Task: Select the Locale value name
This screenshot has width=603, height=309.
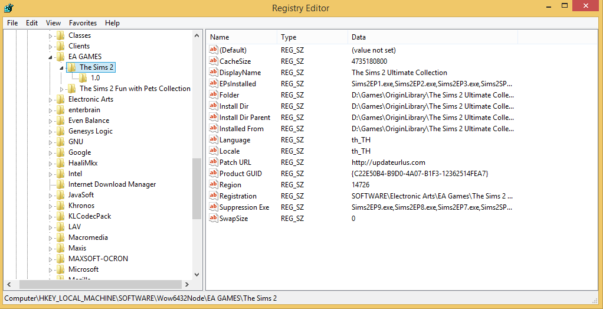Action: [230, 151]
